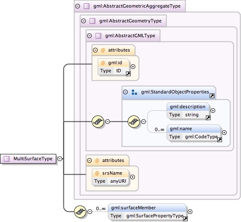Viewport: 241px width, 222px height.
Task: Select the MultiSurfaceType node
Action: point(28,159)
